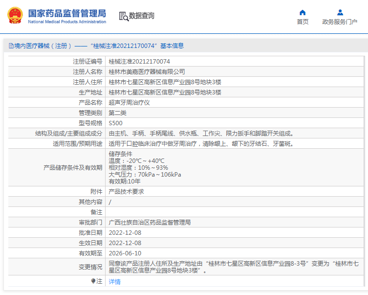Image resolution: width=368 pixels, height=295 pixels.
Task: Click the 第二类 management category value
Action: tap(118, 113)
